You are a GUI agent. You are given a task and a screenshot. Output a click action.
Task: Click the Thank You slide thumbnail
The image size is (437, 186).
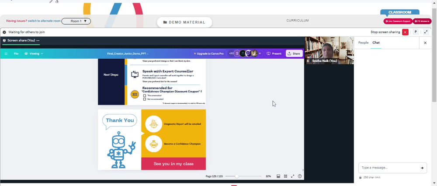[152, 140]
